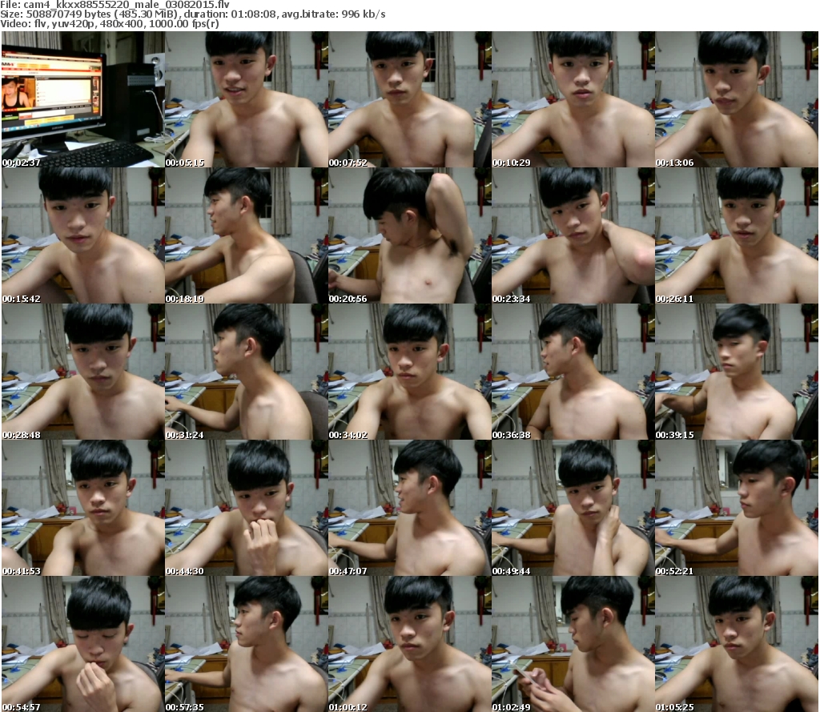Screen dimensions: 820x712
Task: Select the thumbnail stamped 01:05:25
Action: (x=737, y=644)
